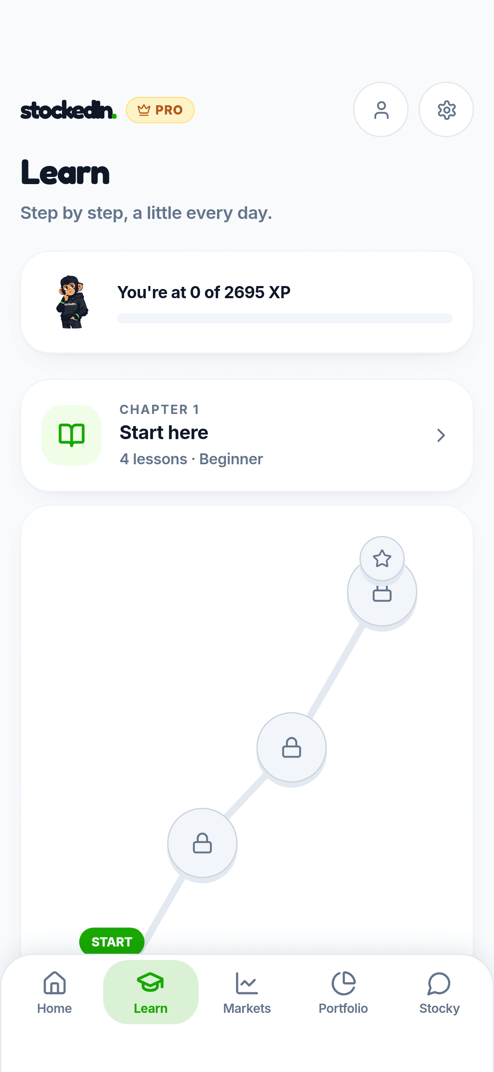Select the middle locked lesson node
Image resolution: width=494 pixels, height=1072 pixels.
click(x=292, y=747)
